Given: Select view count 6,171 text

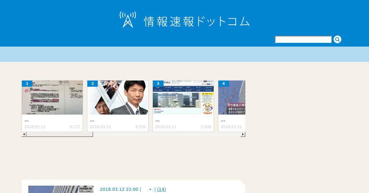Looking at the screenshot, I should point(75,127).
